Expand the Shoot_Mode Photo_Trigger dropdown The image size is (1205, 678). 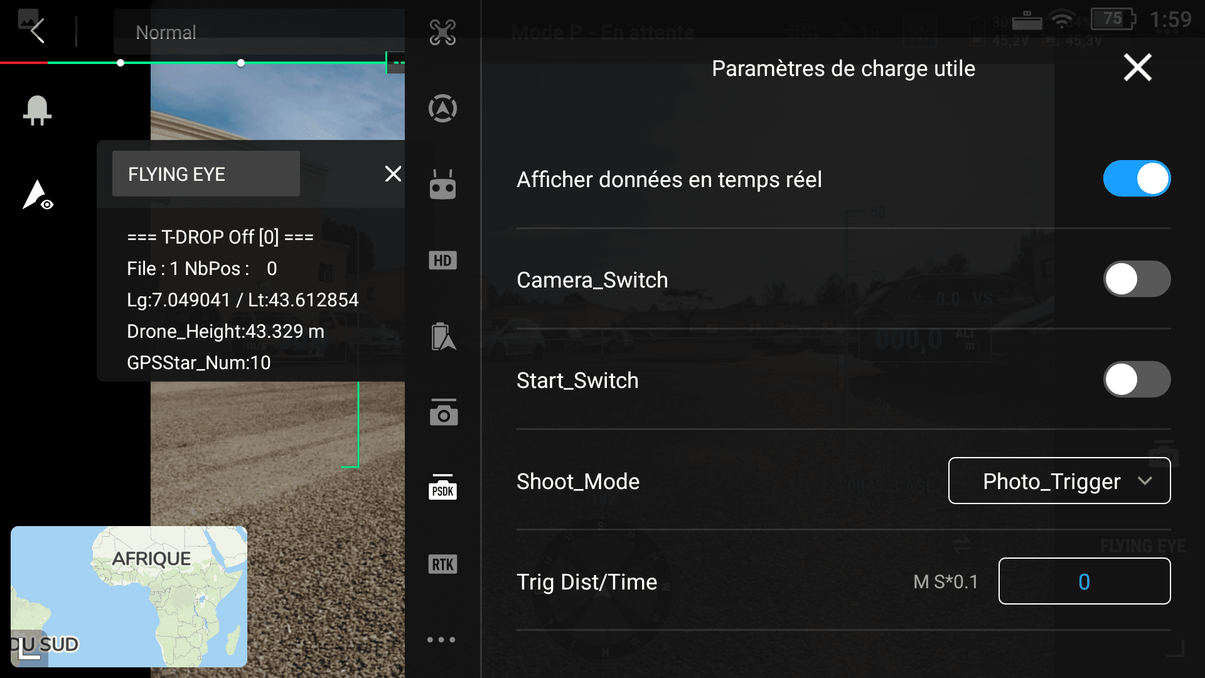(x=1059, y=481)
